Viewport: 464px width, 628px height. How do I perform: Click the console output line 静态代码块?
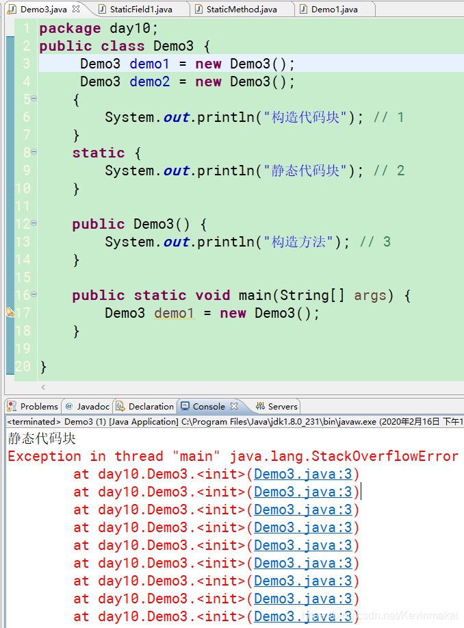[42, 438]
